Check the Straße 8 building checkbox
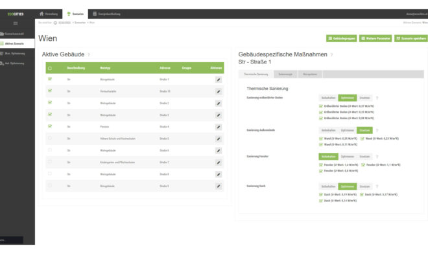 (50, 174)
